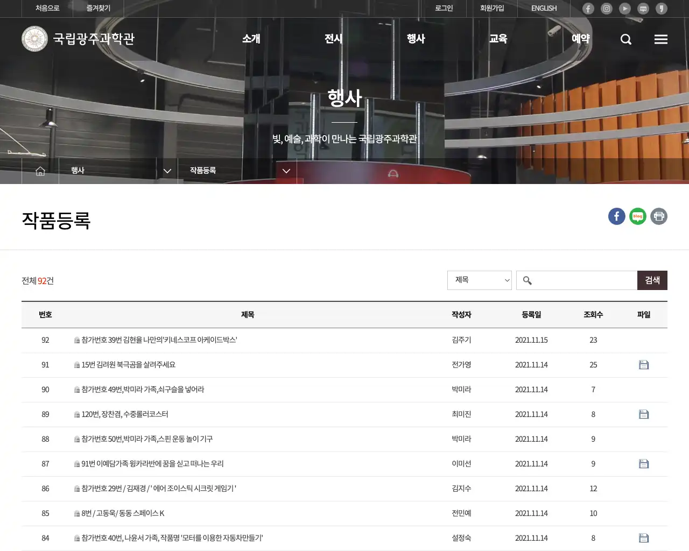Download the attachment on row 89

coord(644,414)
